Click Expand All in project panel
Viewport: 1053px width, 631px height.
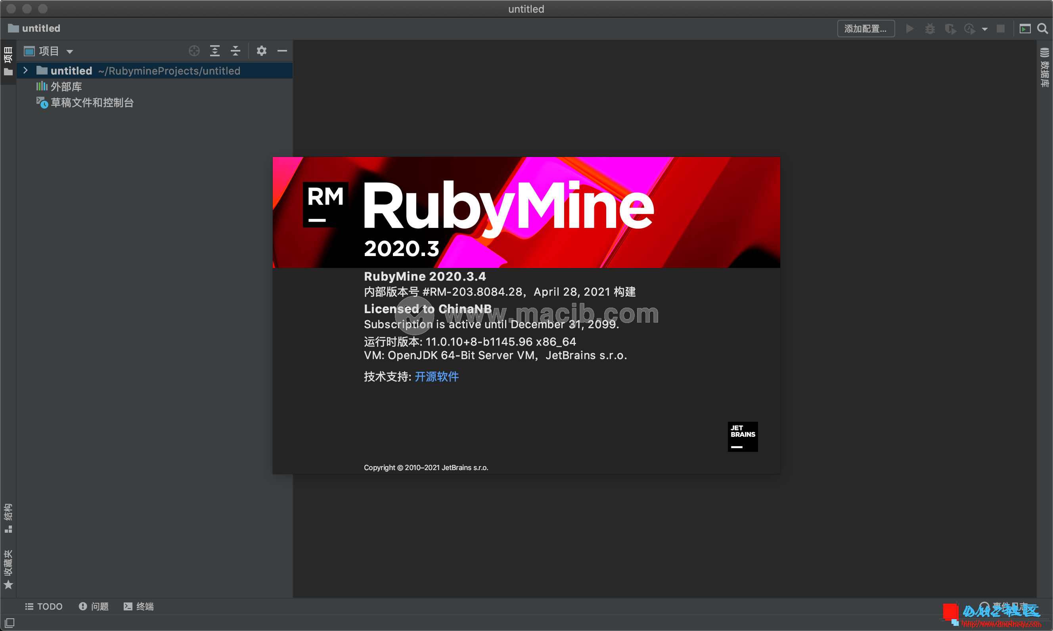[215, 51]
